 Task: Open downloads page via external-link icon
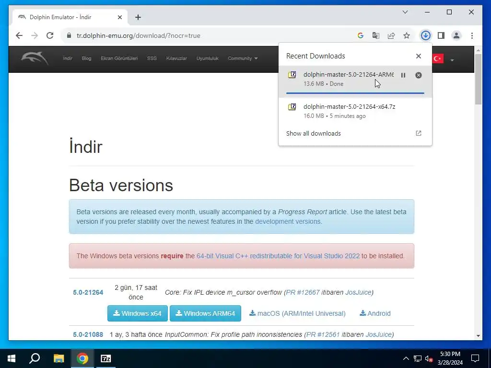pyautogui.click(x=418, y=133)
